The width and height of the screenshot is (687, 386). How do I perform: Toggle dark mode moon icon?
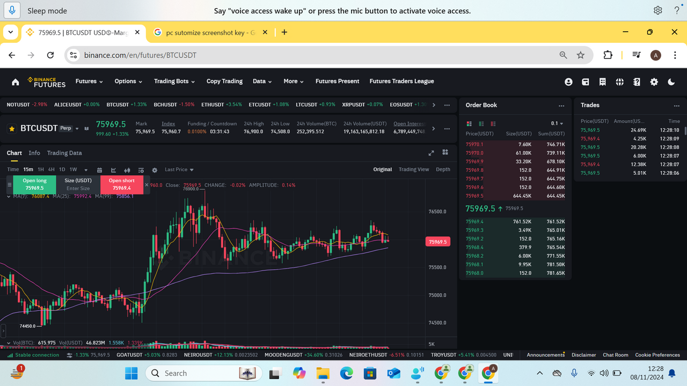[x=671, y=82]
